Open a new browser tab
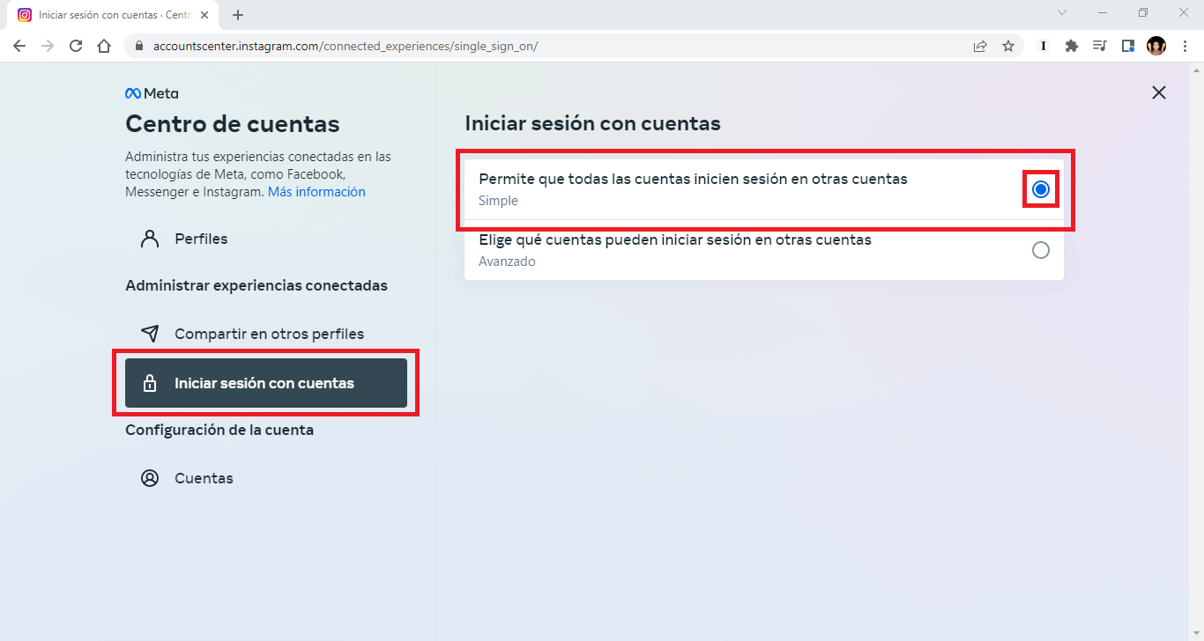The width and height of the screenshot is (1204, 641). coord(238,15)
